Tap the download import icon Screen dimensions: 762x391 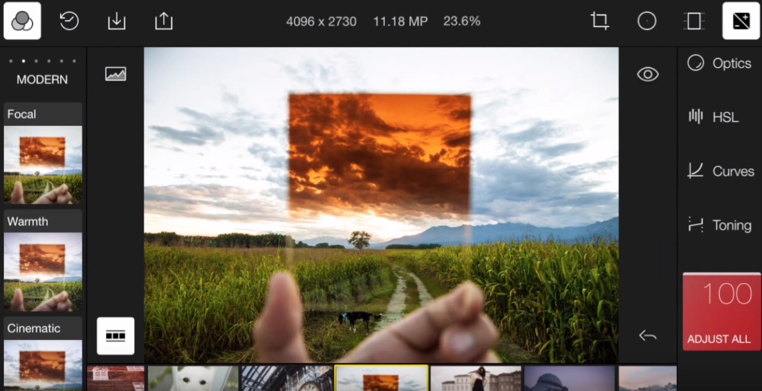(117, 21)
